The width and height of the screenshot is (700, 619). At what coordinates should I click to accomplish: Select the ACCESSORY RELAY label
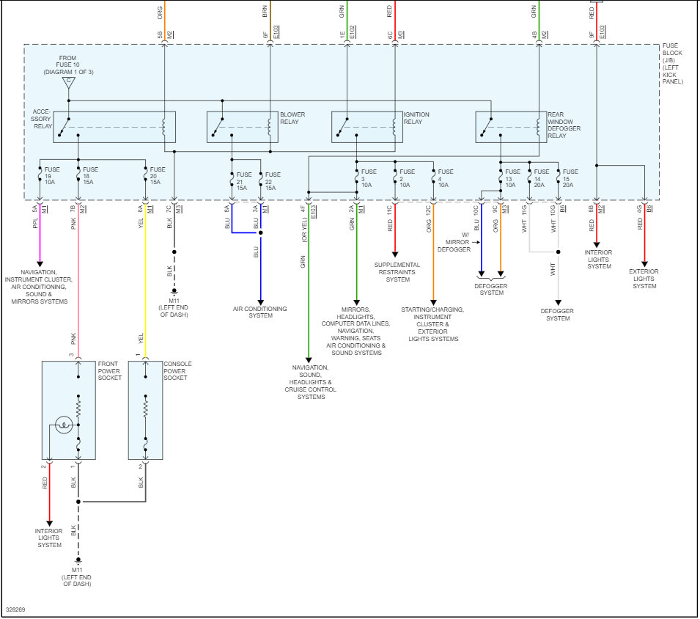pos(42,119)
